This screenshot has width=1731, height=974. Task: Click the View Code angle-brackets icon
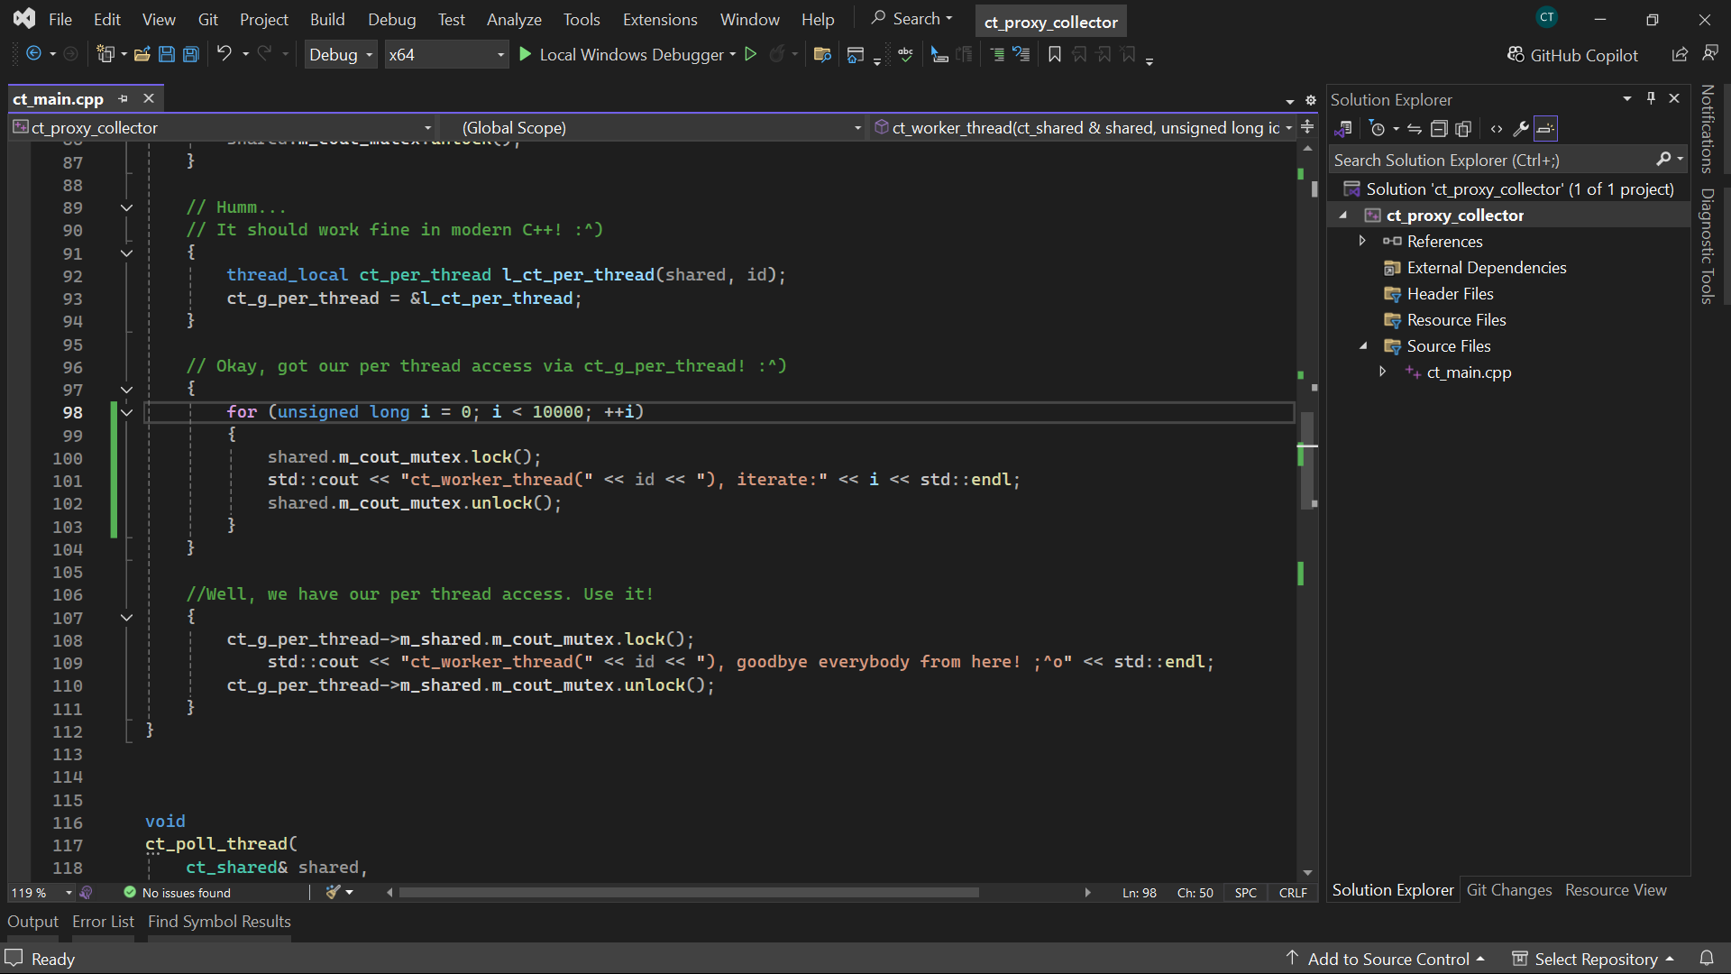pos(1497,129)
